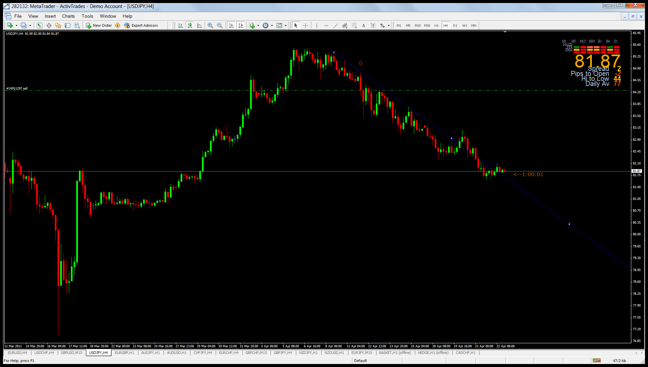Draw a vertical line tool
Screen dimensions: 648x367
(317, 25)
